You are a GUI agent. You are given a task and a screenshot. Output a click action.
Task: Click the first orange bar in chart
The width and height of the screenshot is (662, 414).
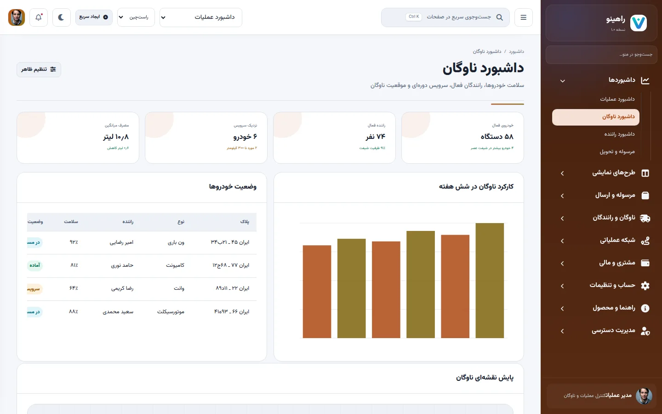coord(317,292)
